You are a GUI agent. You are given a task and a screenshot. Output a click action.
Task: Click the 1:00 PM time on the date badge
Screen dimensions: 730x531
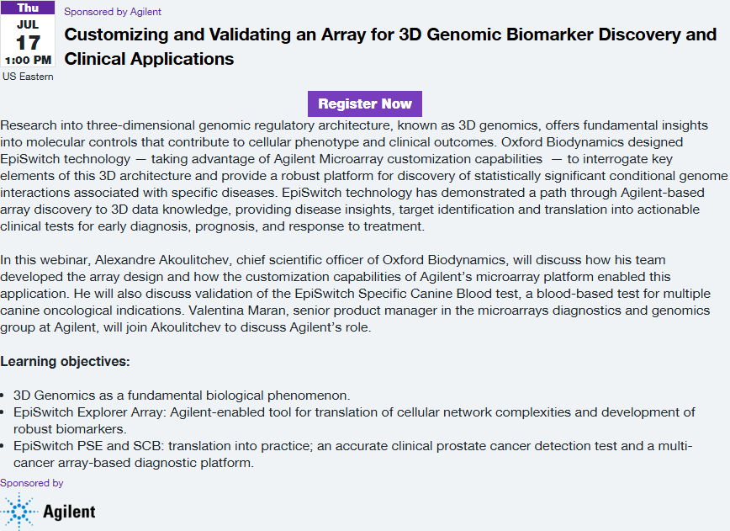coord(28,61)
